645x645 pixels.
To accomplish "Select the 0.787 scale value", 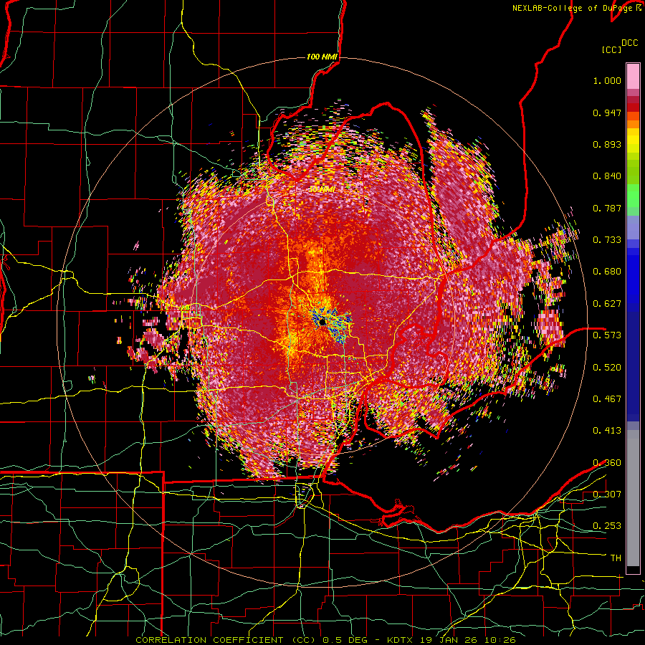I will (x=607, y=208).
